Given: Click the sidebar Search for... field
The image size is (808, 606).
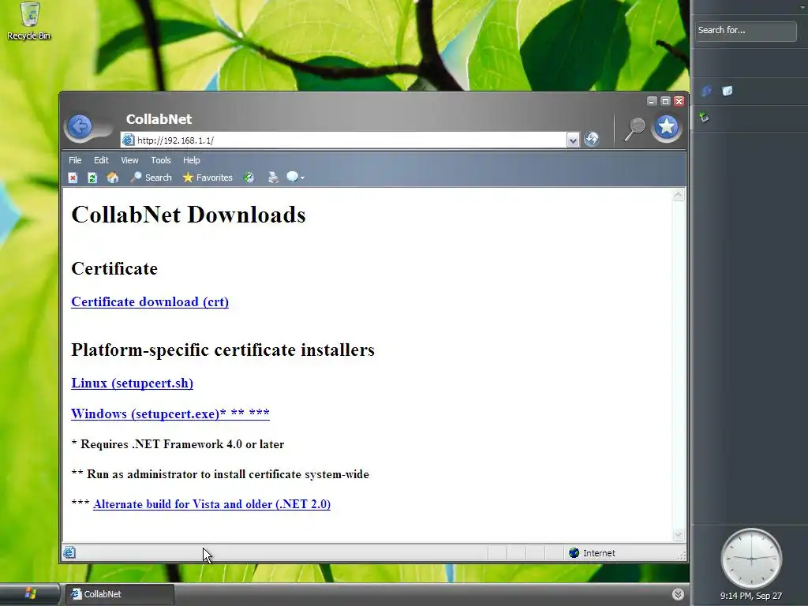Looking at the screenshot, I should pyautogui.click(x=746, y=31).
